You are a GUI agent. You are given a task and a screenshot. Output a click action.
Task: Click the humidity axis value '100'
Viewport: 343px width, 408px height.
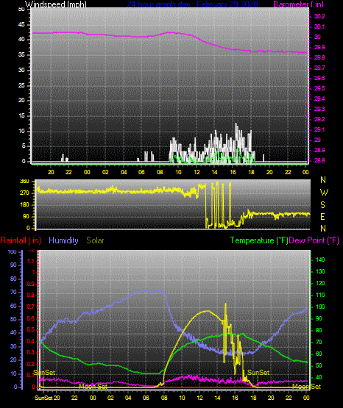pyautogui.click(x=13, y=252)
